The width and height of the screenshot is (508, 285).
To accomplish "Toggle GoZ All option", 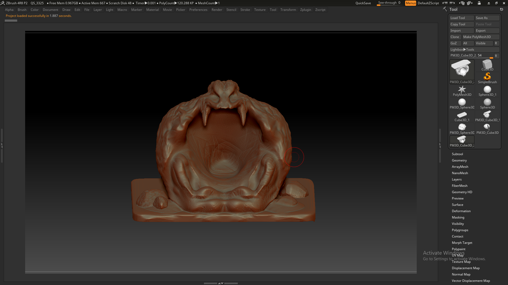I will 468,43.
